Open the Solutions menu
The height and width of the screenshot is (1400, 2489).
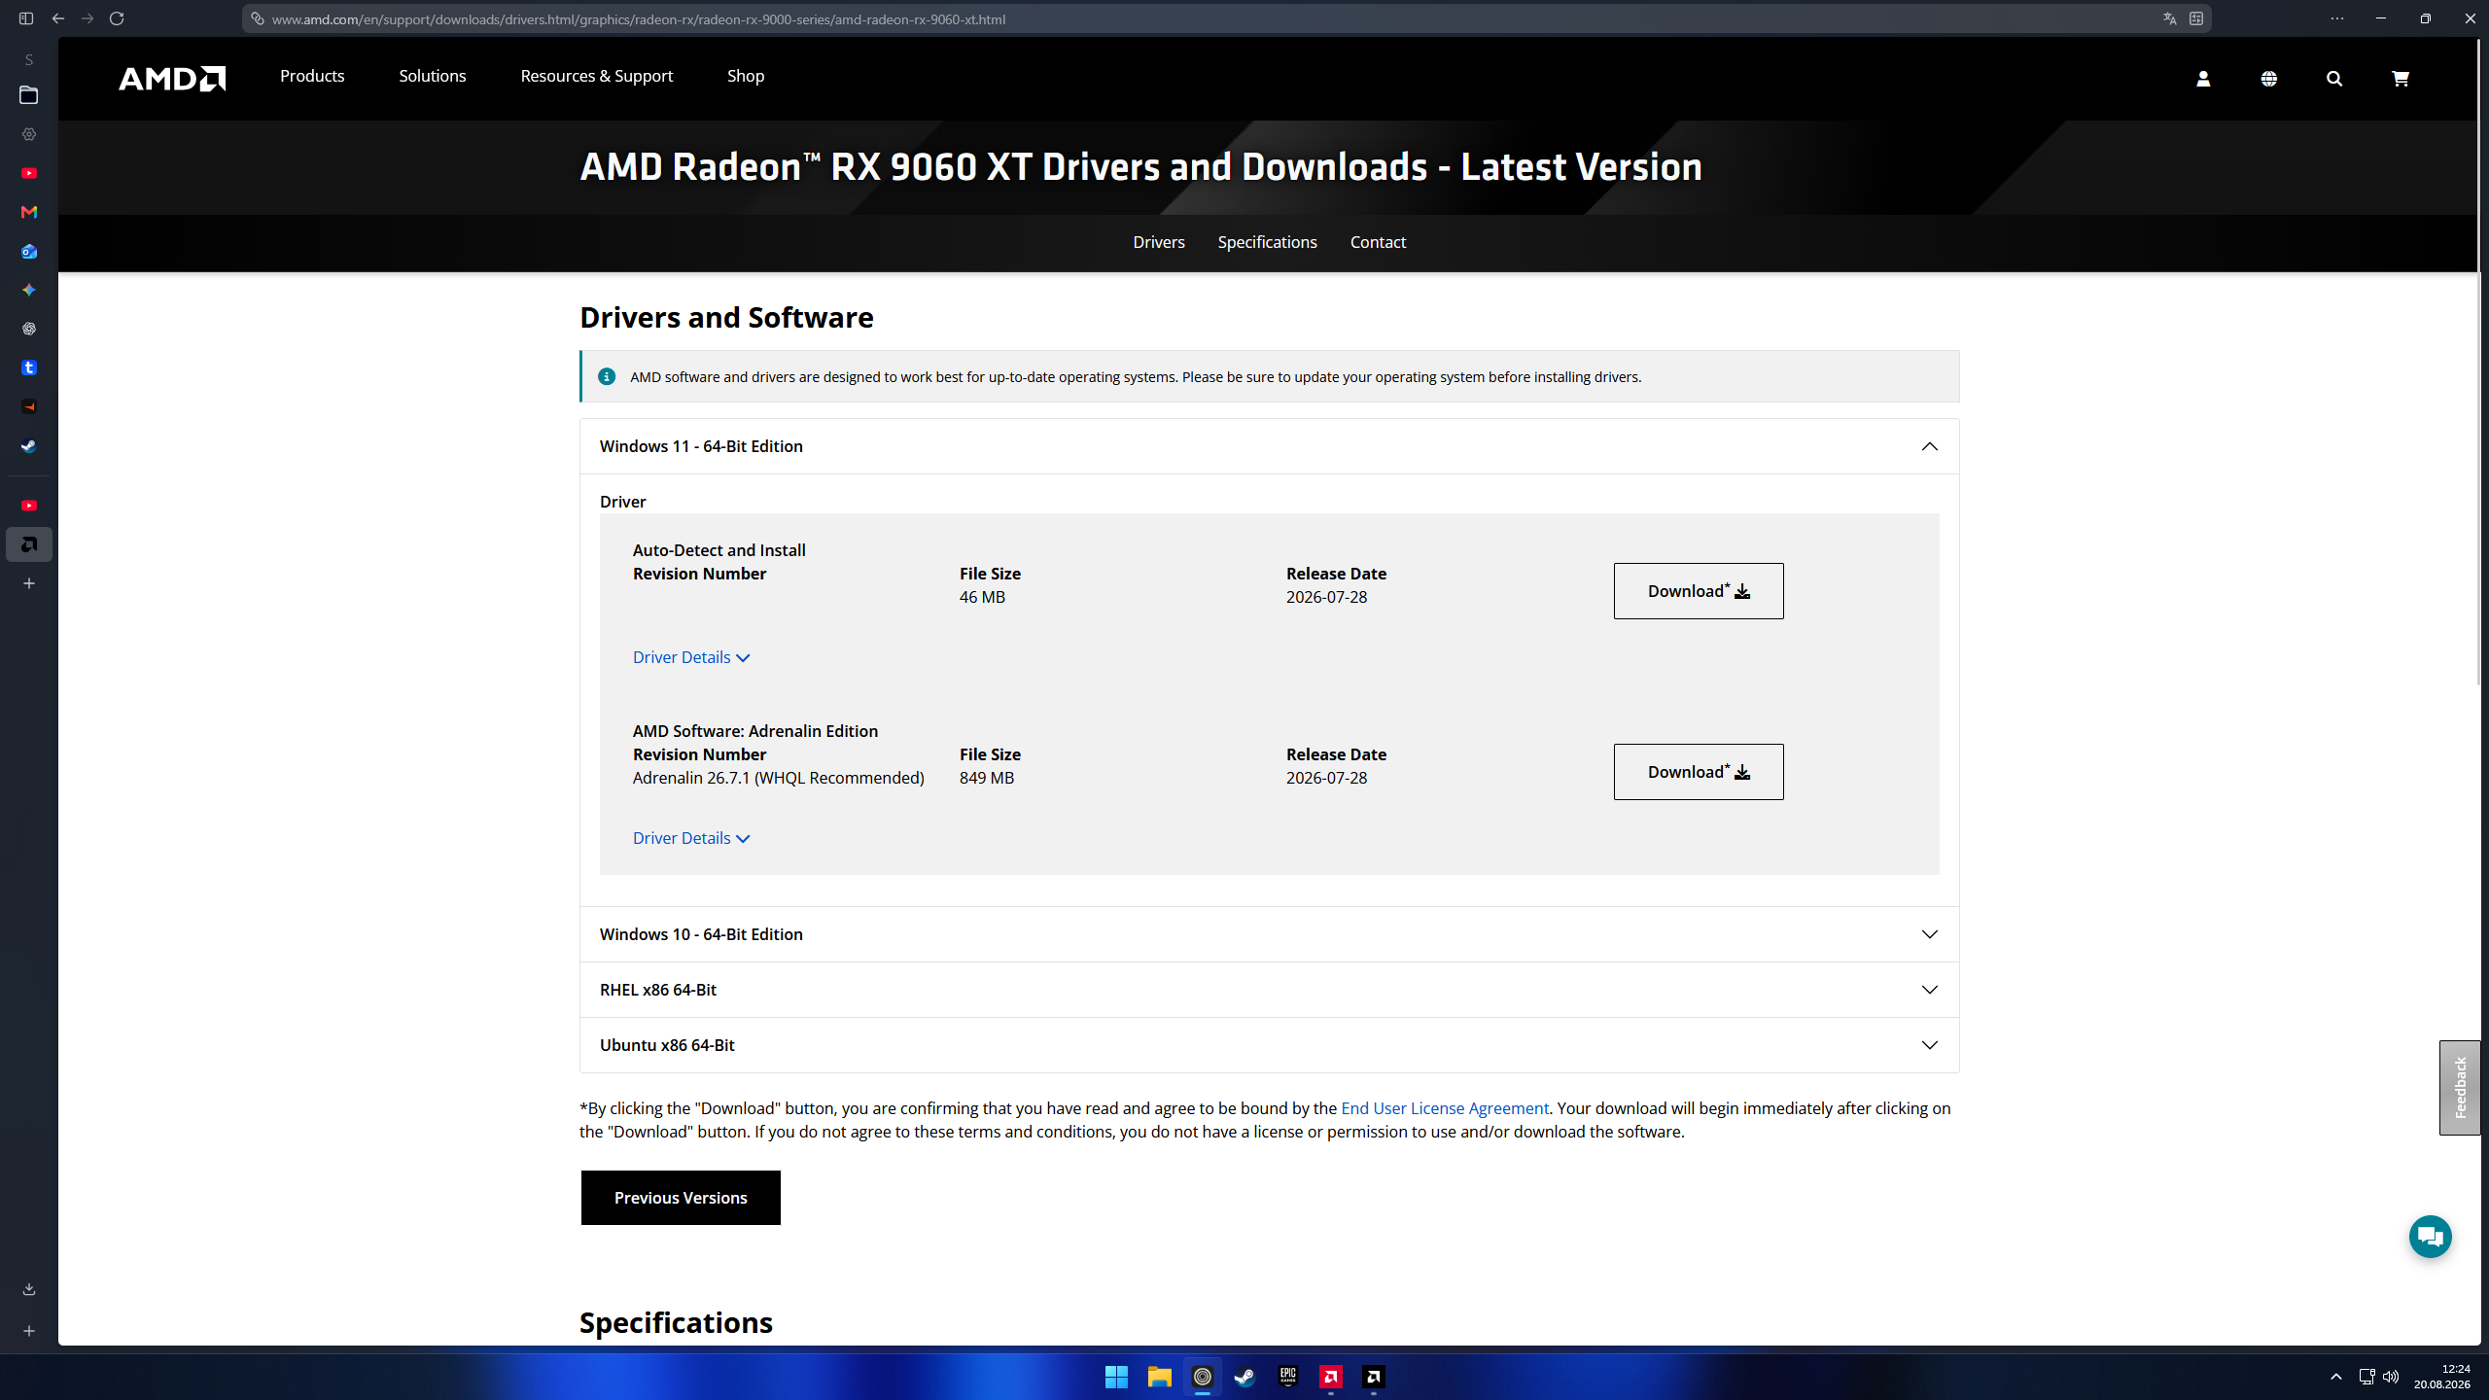click(433, 76)
